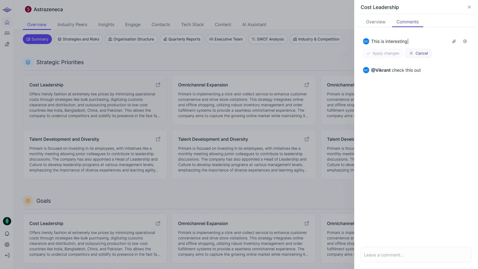
Task: Click the Astrazeneca company name
Action: (48, 9)
